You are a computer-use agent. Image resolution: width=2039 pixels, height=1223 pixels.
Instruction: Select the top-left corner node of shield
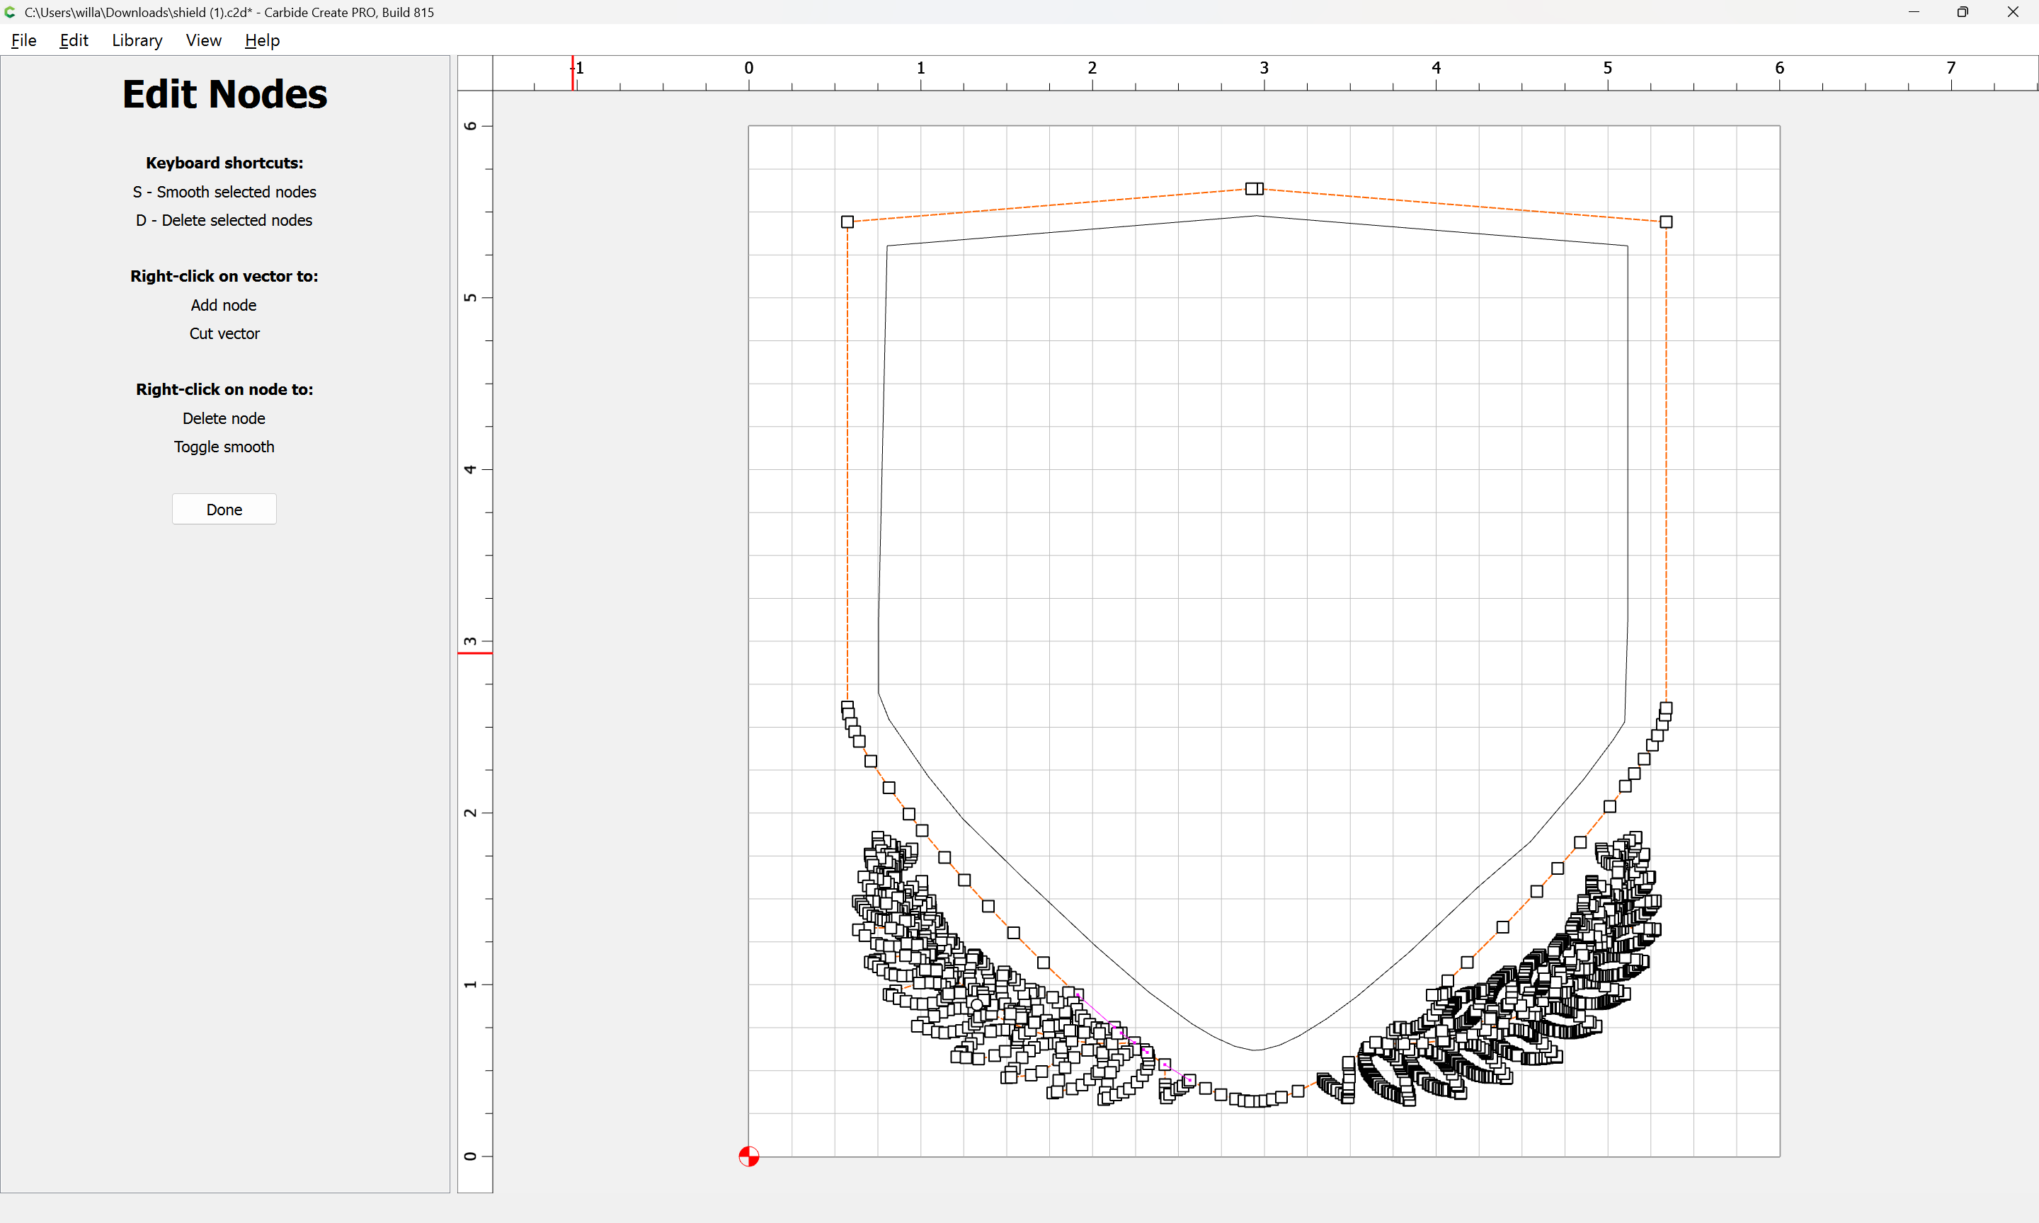click(847, 222)
